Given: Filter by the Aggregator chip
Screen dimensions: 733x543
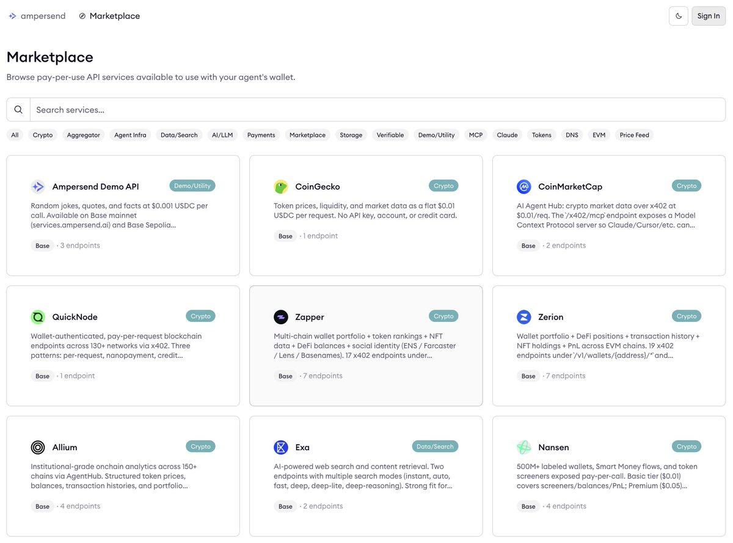Looking at the screenshot, I should [84, 135].
